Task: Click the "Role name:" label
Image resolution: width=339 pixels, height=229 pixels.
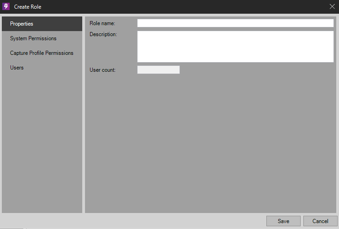Action: [x=102, y=23]
